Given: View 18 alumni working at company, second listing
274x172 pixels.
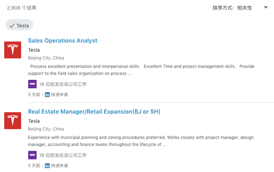Looking at the screenshot, I should [x=63, y=155].
